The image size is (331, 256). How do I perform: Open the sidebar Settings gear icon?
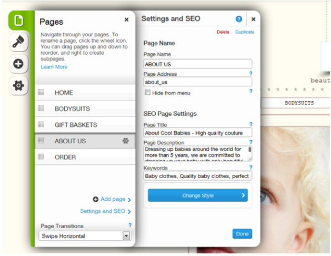click(18, 85)
